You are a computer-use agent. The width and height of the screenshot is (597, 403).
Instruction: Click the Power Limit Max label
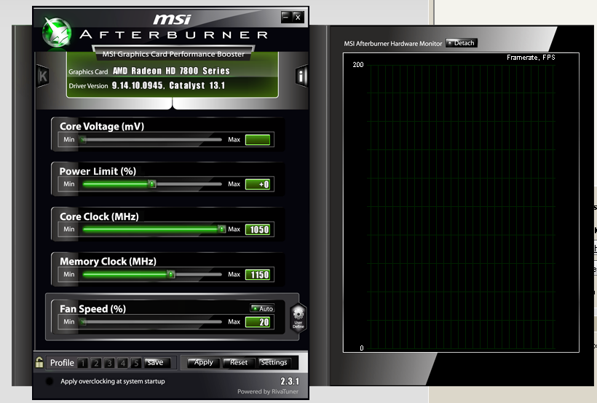(x=234, y=184)
